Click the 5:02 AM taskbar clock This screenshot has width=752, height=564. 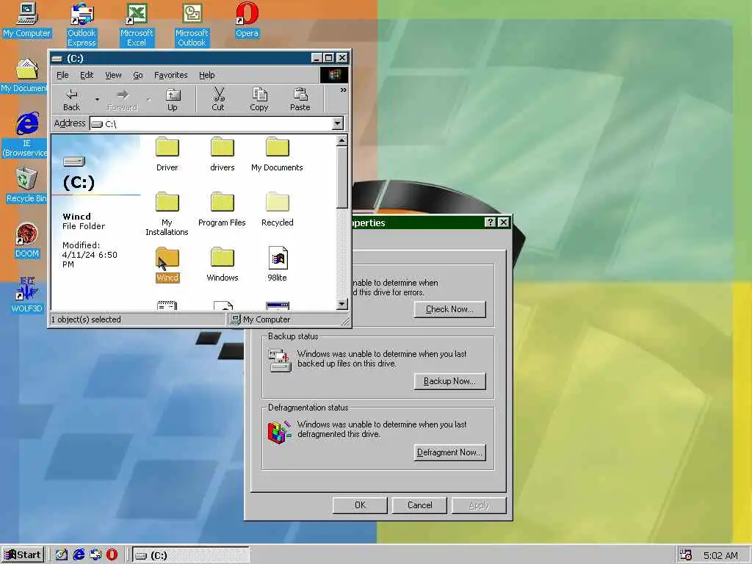720,555
